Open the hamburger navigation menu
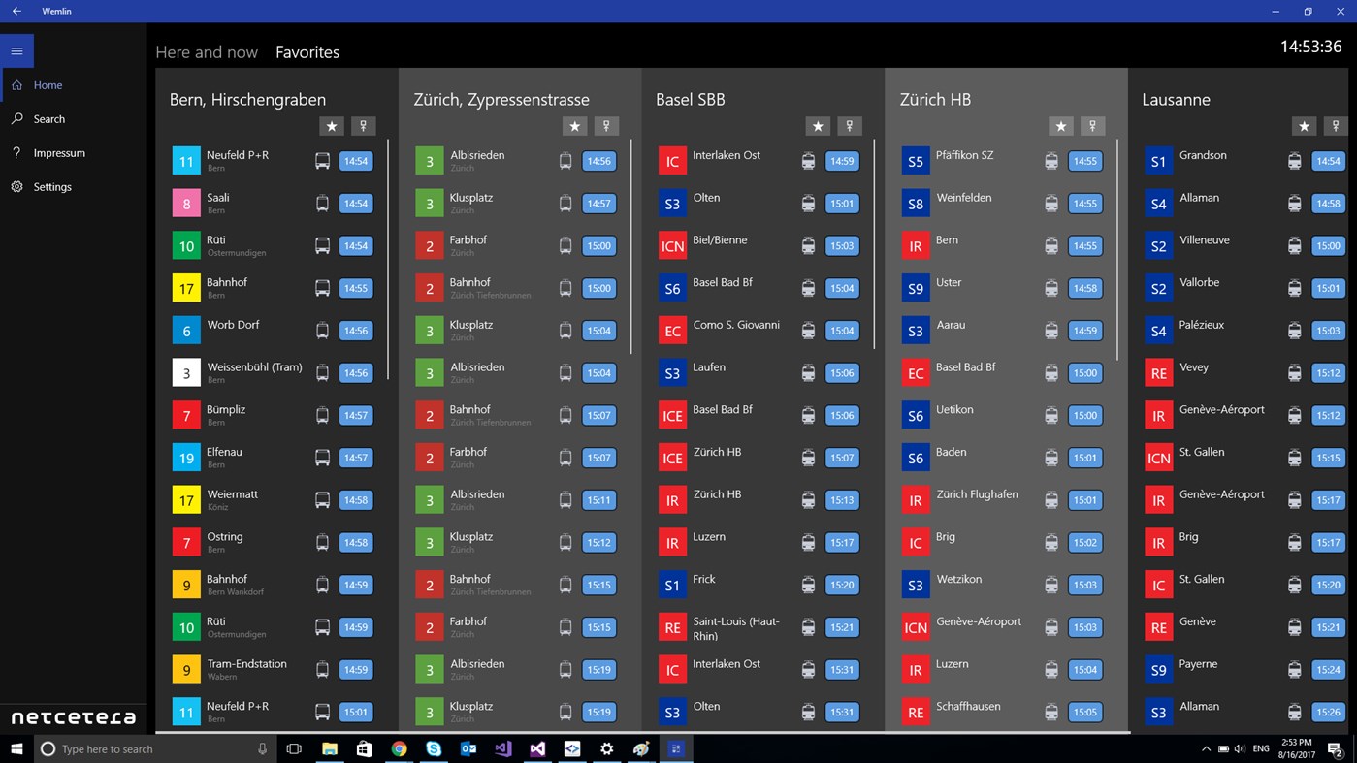 (16, 50)
